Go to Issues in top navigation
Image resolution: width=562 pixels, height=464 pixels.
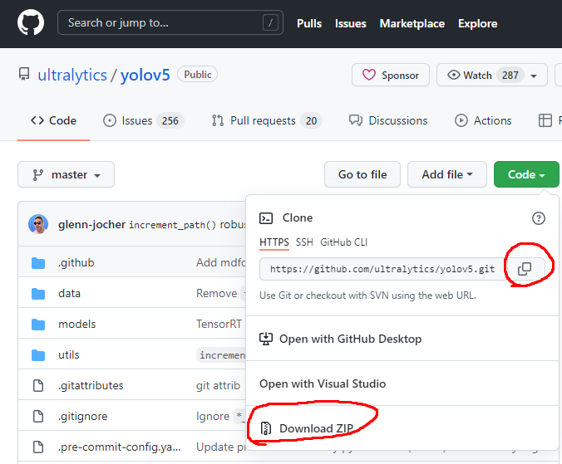pyautogui.click(x=351, y=23)
